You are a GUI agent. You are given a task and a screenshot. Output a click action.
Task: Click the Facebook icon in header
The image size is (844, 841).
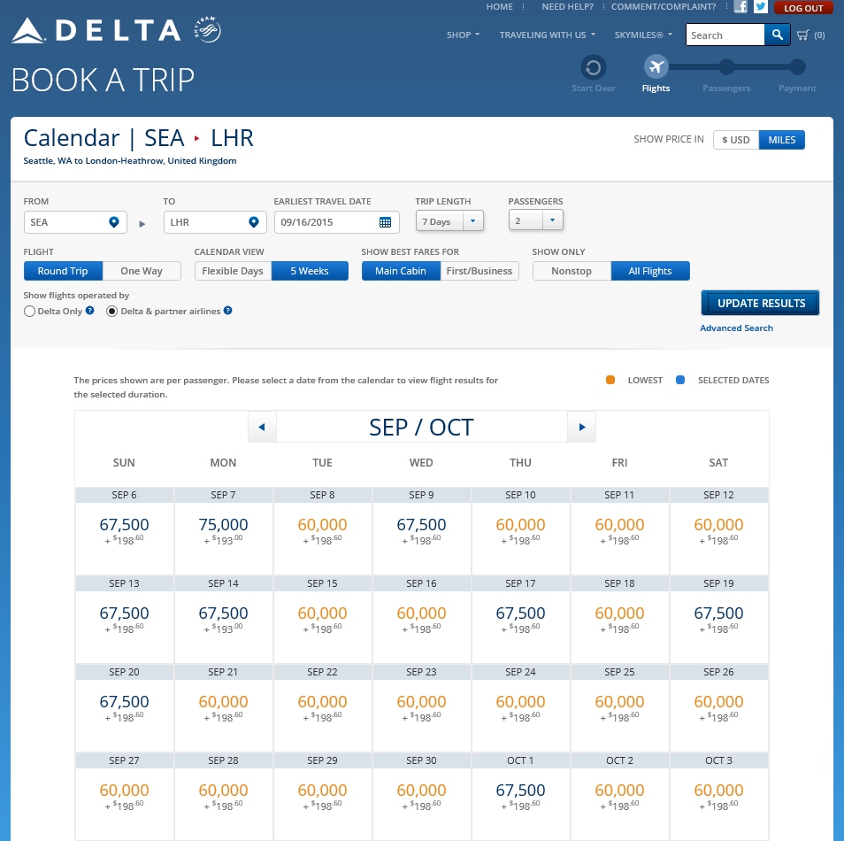(x=740, y=7)
